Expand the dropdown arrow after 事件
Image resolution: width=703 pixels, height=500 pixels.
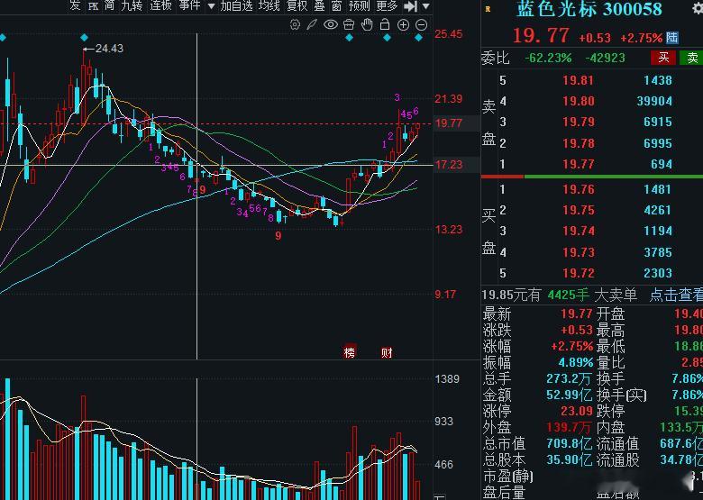pos(211,6)
